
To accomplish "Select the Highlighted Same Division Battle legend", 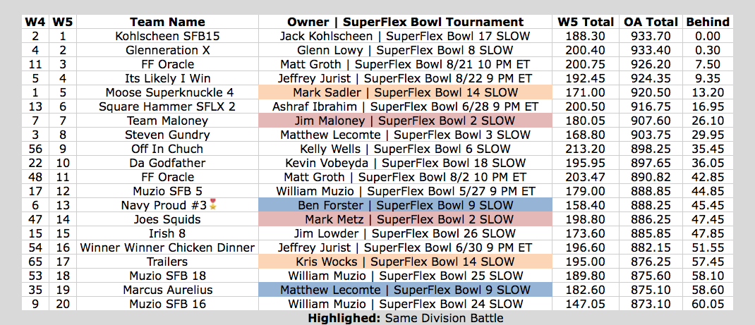I will click(x=406, y=318).
